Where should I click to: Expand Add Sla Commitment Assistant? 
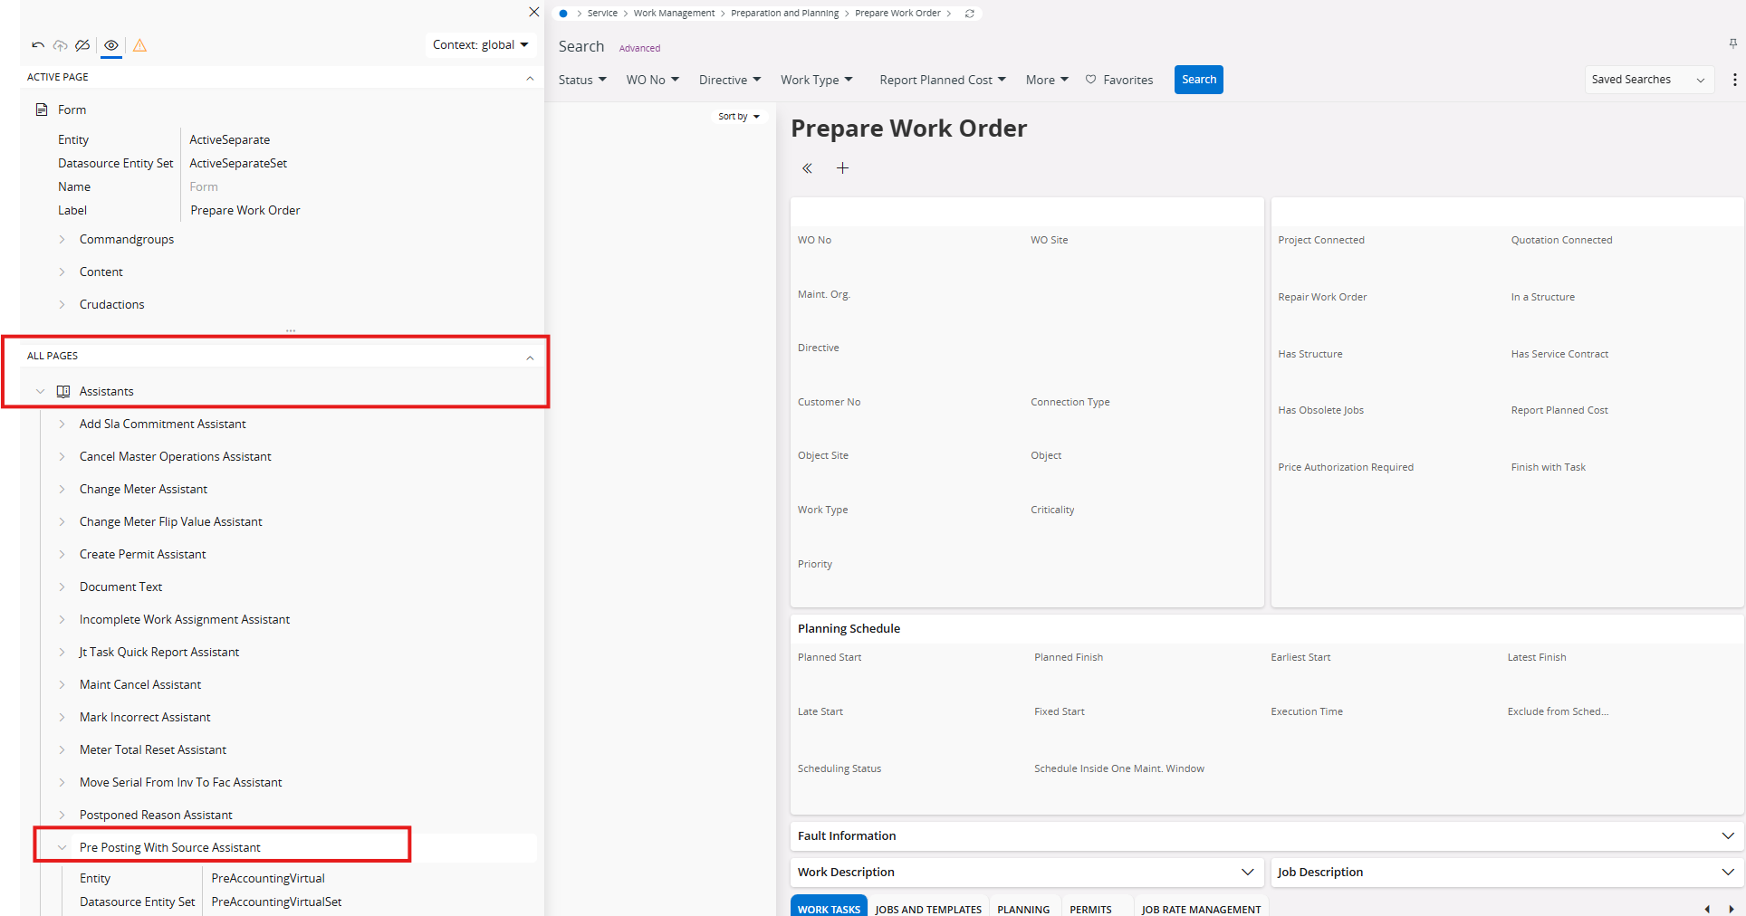point(62,425)
